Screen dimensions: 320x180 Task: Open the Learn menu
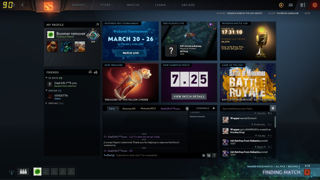[x=160, y=5]
